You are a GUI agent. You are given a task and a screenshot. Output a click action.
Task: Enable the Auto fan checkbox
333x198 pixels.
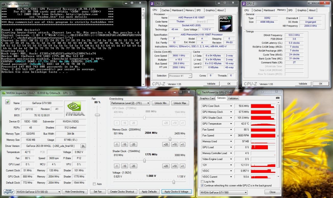click(94, 184)
